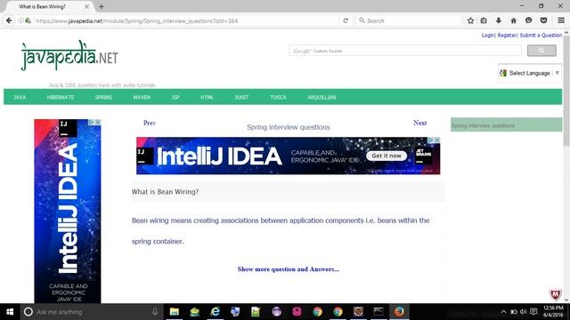Screen dimensions: 570x320
Task: Select the 'What is Bean Wiring?' browser tab
Action: (48, 6)
